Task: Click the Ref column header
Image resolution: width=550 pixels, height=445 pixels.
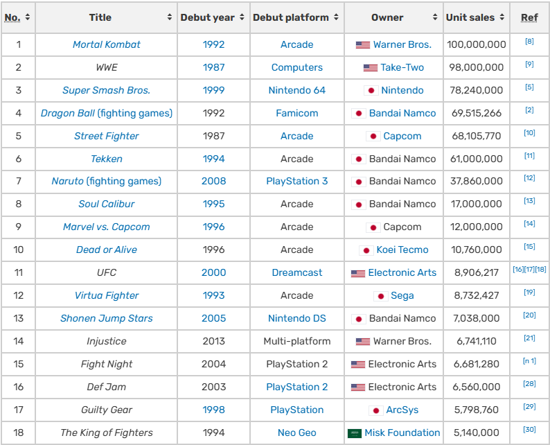Action: (x=529, y=17)
